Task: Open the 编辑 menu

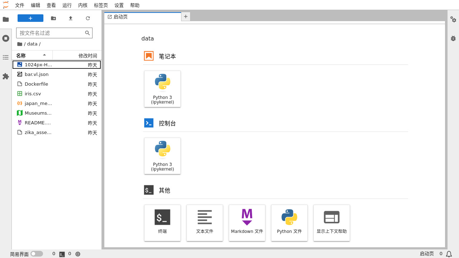Action: click(x=36, y=5)
